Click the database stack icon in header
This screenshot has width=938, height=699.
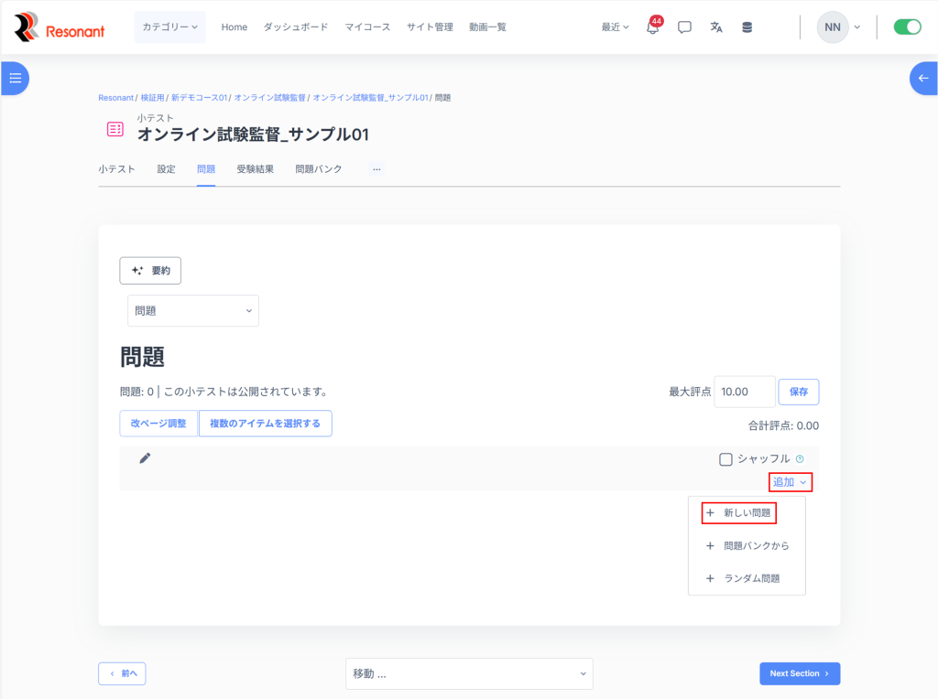pyautogui.click(x=747, y=27)
